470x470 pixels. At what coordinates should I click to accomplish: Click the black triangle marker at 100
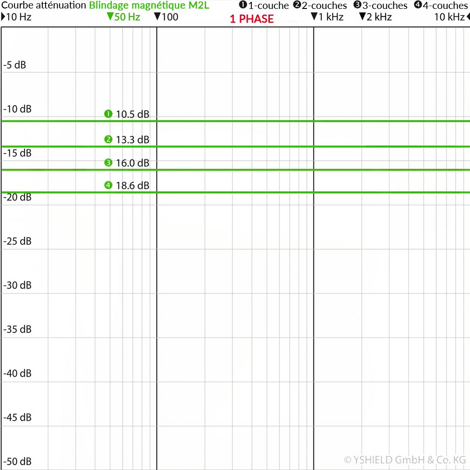(x=157, y=16)
